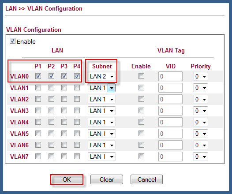Open the VLAN6 Subnet dropdown
This screenshot has width=232, height=194.
101,145
